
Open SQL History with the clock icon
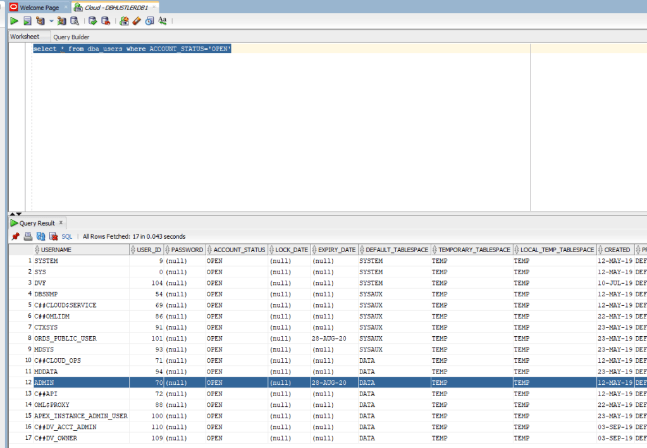pyautogui.click(x=149, y=21)
